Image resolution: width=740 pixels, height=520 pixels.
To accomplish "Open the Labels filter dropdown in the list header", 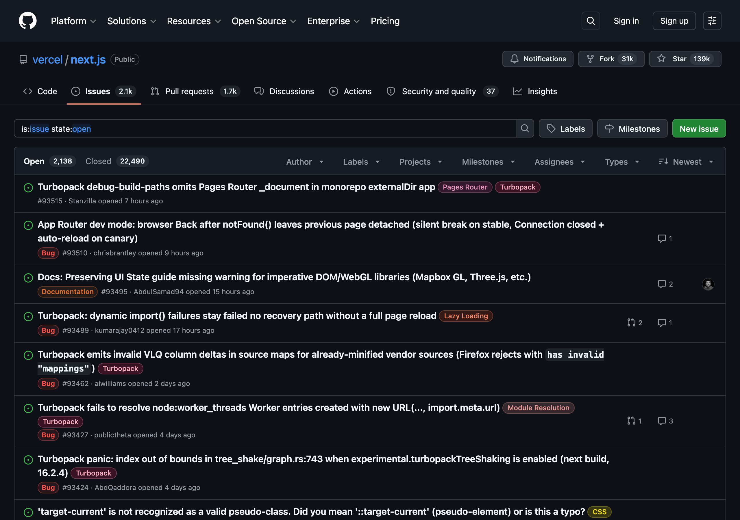I will point(361,162).
